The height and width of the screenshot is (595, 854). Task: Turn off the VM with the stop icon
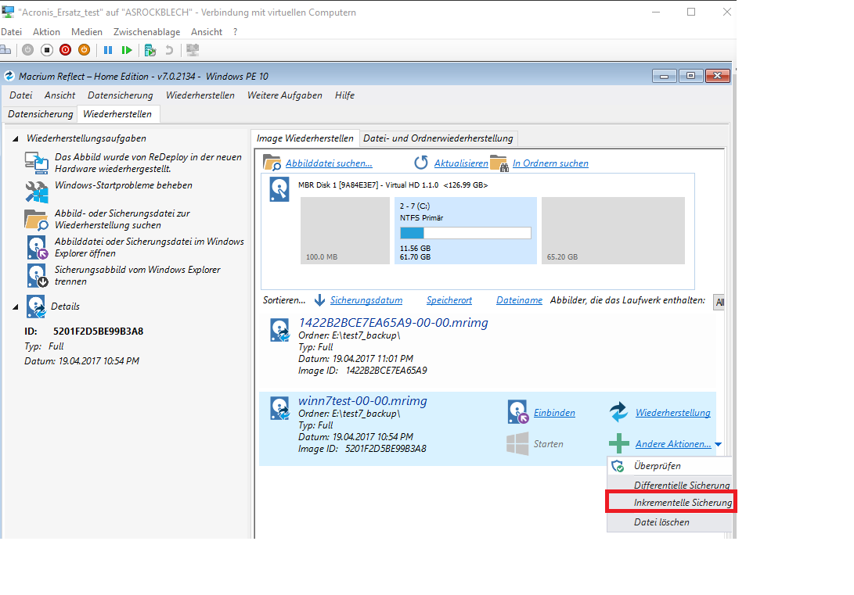[x=47, y=50]
